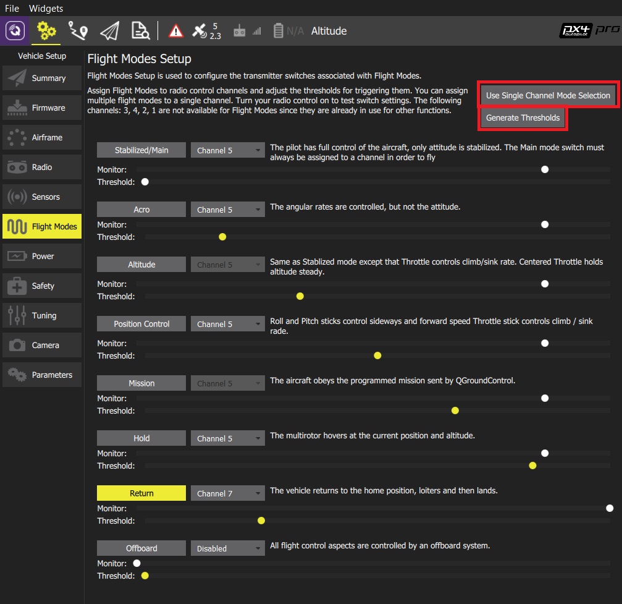
Task: Go to the Parameters setup page
Action: 42,375
